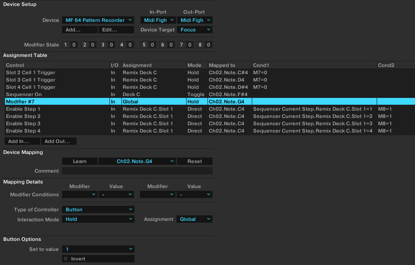Image resolution: width=415 pixels, height=265 pixels.
Task: Click Modifier State indicator 2
Action: [x=88, y=45]
